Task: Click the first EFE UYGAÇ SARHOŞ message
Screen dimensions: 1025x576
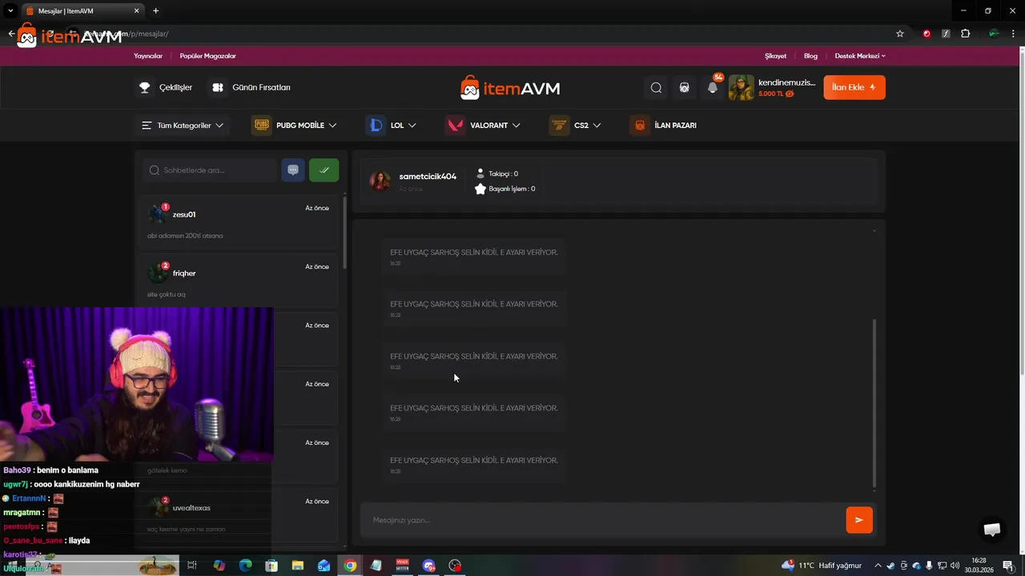Action: [474, 256]
